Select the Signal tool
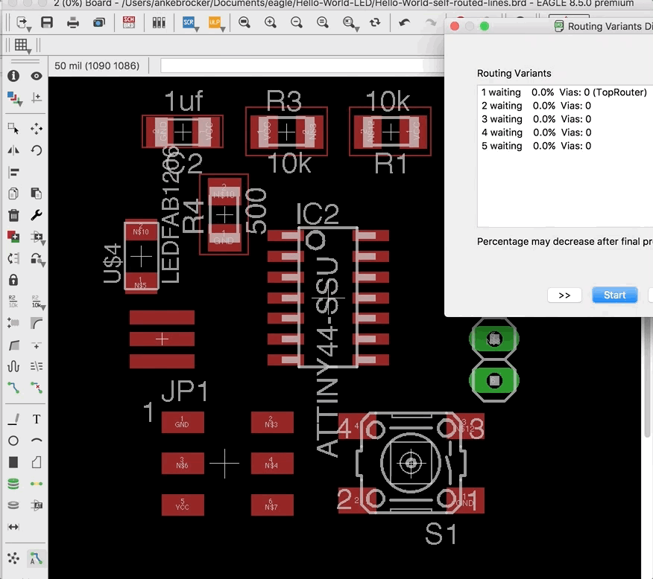The width and height of the screenshot is (653, 579). 37,484
